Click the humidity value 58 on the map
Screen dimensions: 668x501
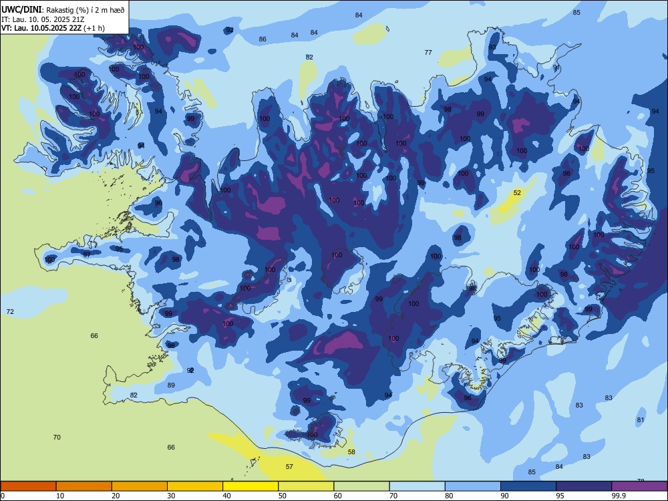click(351, 452)
